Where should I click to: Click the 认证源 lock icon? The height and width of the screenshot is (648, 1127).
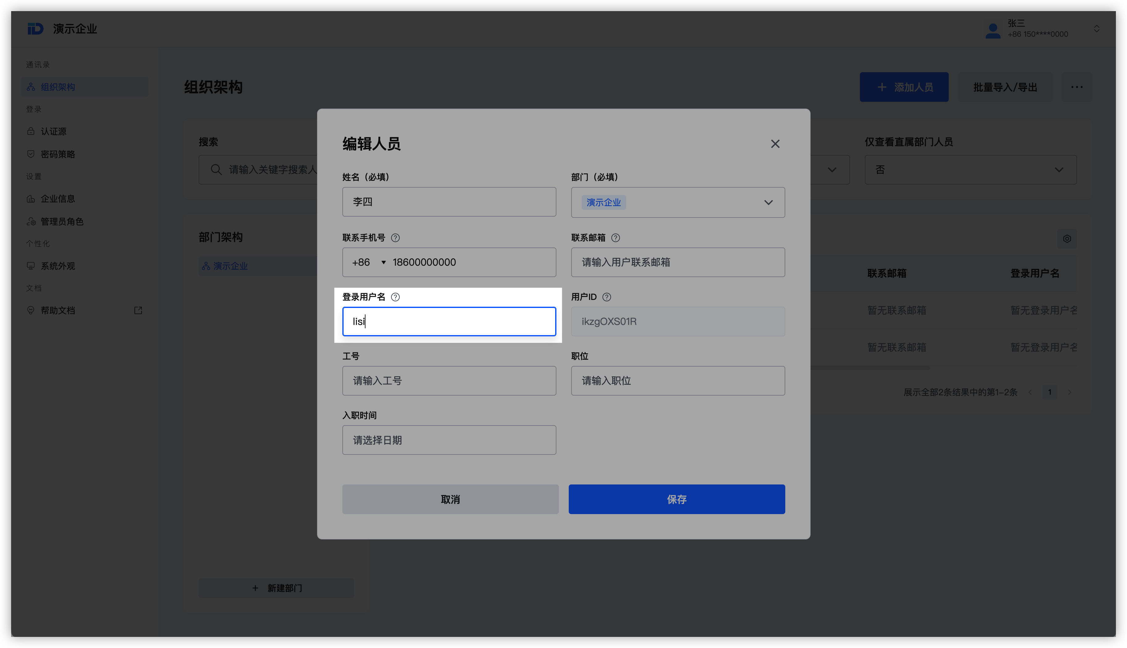pyautogui.click(x=31, y=131)
